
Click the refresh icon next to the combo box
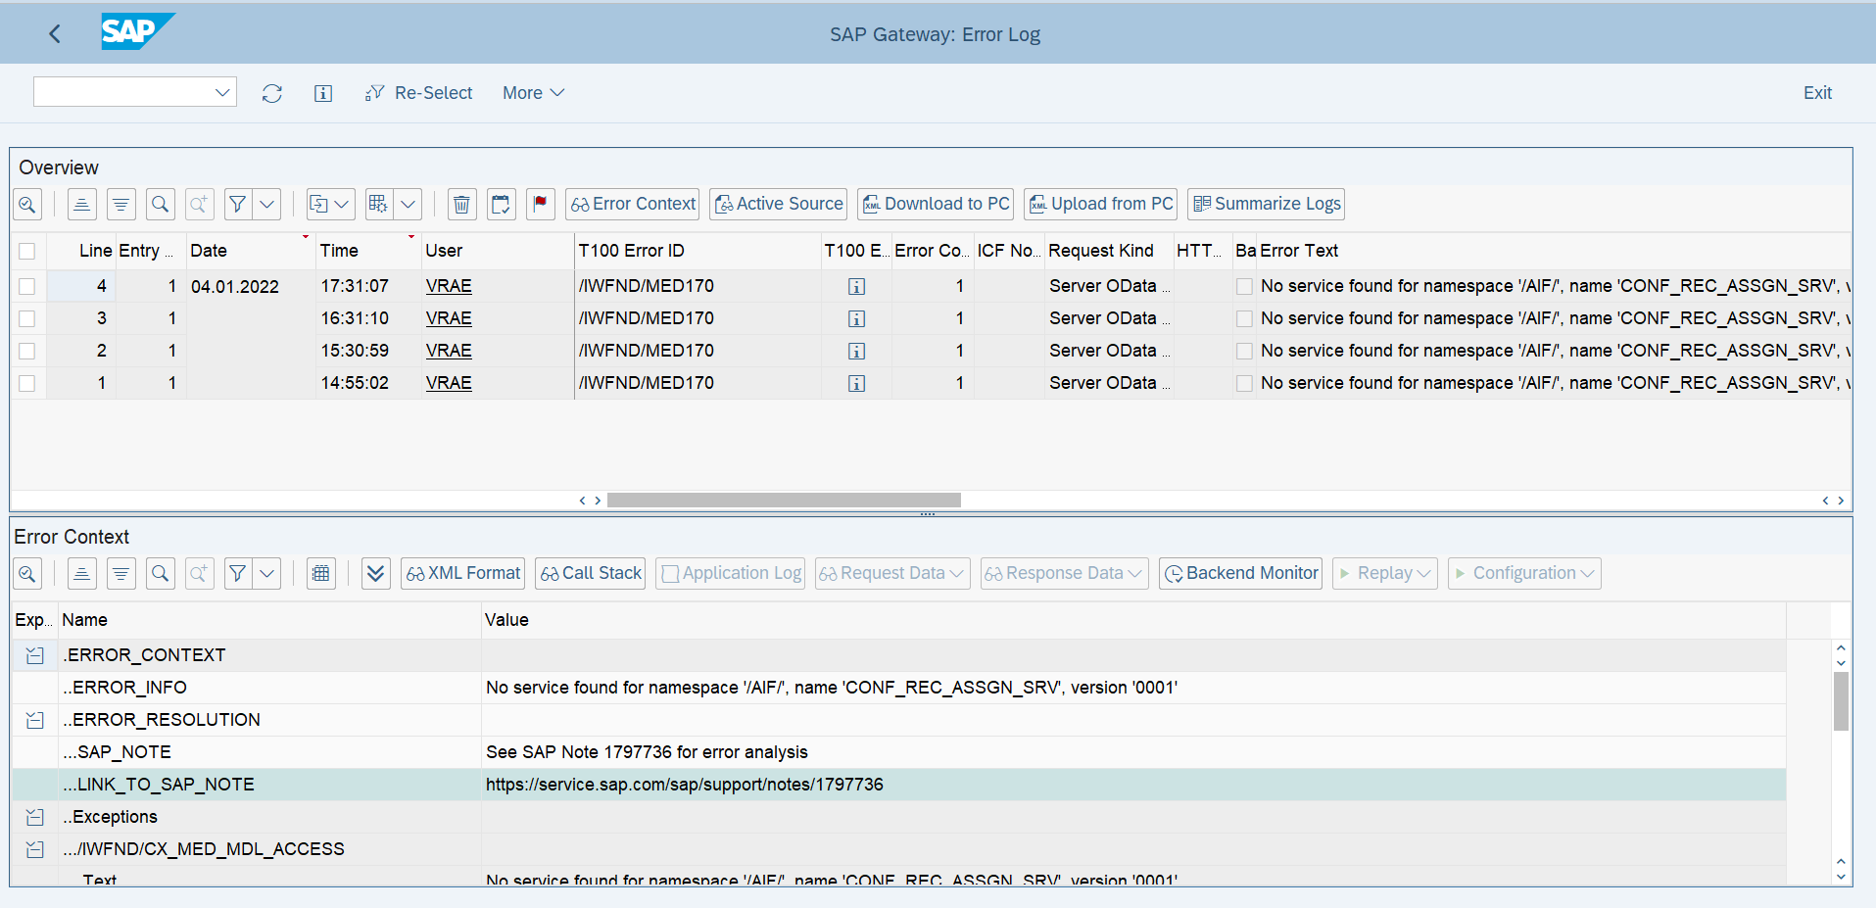[x=271, y=92]
